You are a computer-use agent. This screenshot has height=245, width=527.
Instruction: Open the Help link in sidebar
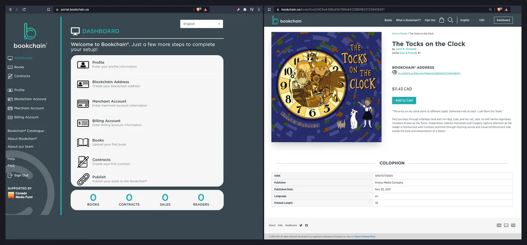tap(11, 159)
